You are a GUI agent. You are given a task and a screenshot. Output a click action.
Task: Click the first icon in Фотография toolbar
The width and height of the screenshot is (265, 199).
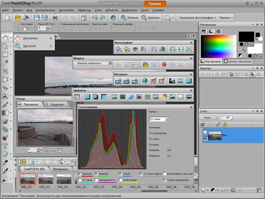[119, 49]
